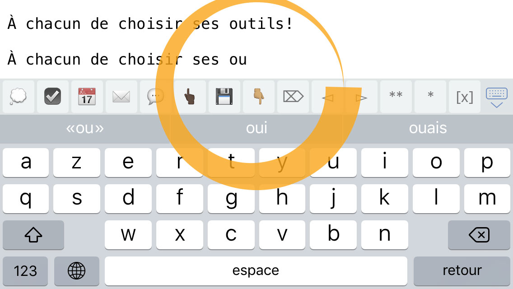Tap the retour key
The width and height of the screenshot is (513, 289).
462,271
